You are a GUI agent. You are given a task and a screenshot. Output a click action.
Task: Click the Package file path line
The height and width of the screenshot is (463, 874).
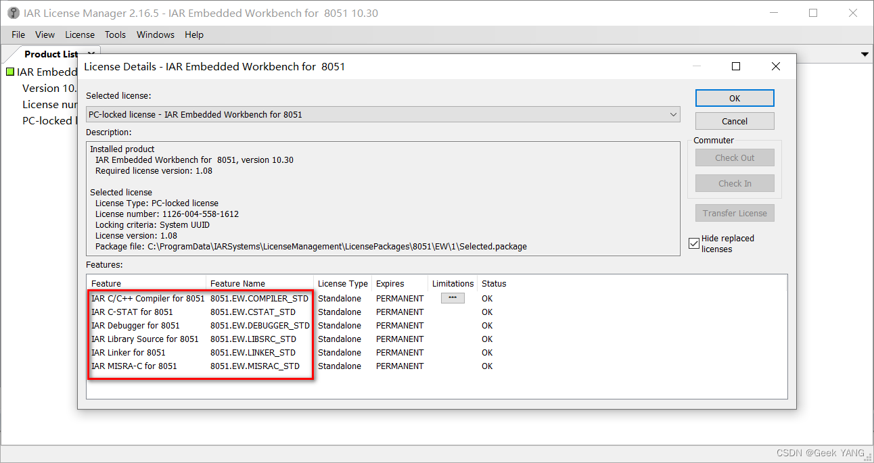[x=311, y=246]
